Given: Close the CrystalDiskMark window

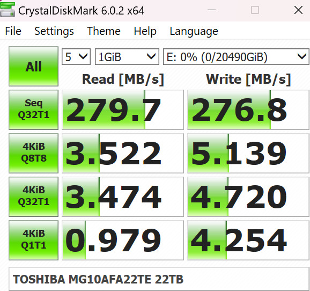Looking at the screenshot, I should pyautogui.click(x=298, y=10).
